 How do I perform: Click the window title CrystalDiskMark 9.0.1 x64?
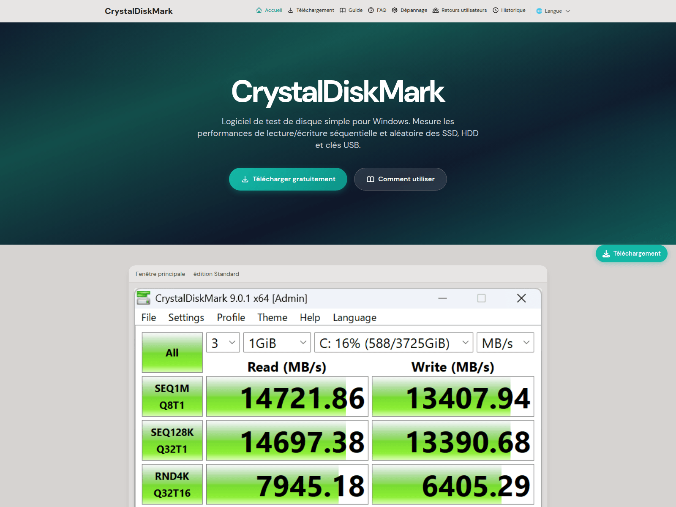[x=231, y=298]
